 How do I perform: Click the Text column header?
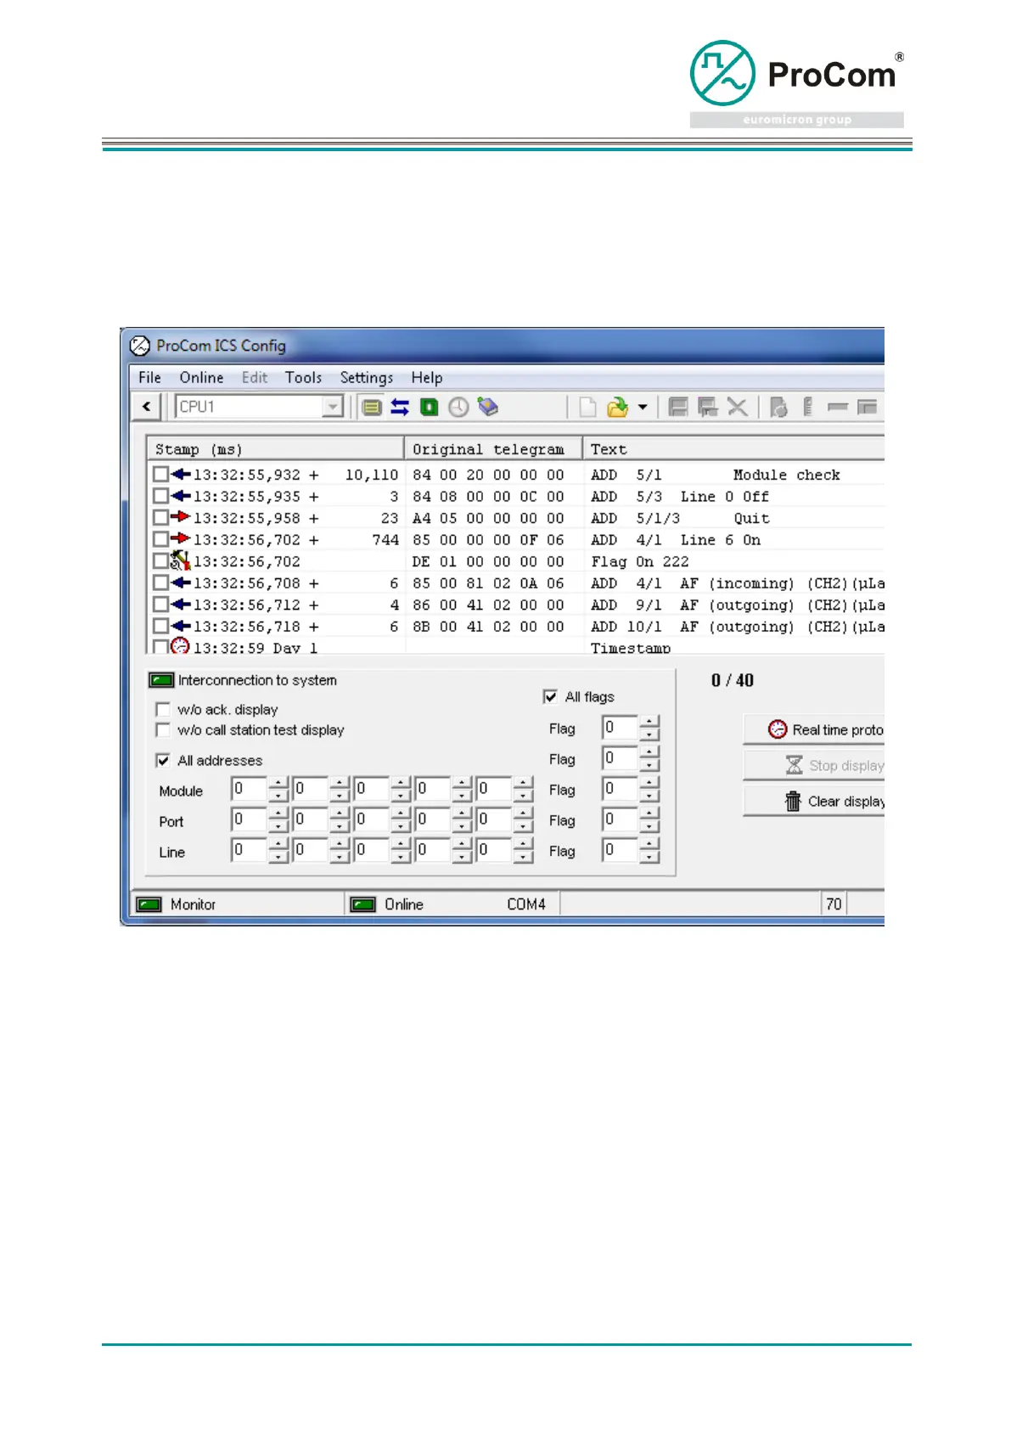(x=733, y=449)
